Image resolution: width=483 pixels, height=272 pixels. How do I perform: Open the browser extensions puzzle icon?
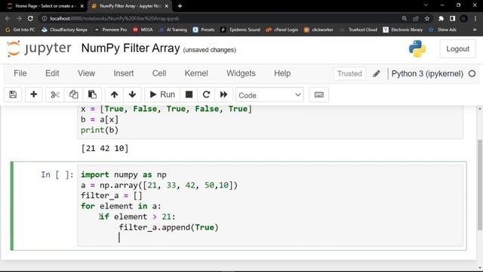tap(441, 18)
